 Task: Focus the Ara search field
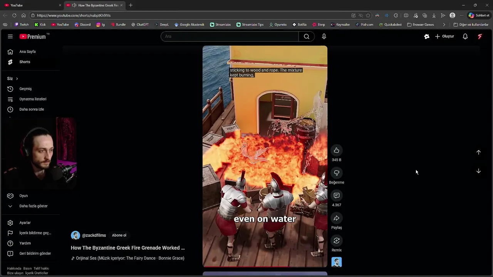point(230,37)
